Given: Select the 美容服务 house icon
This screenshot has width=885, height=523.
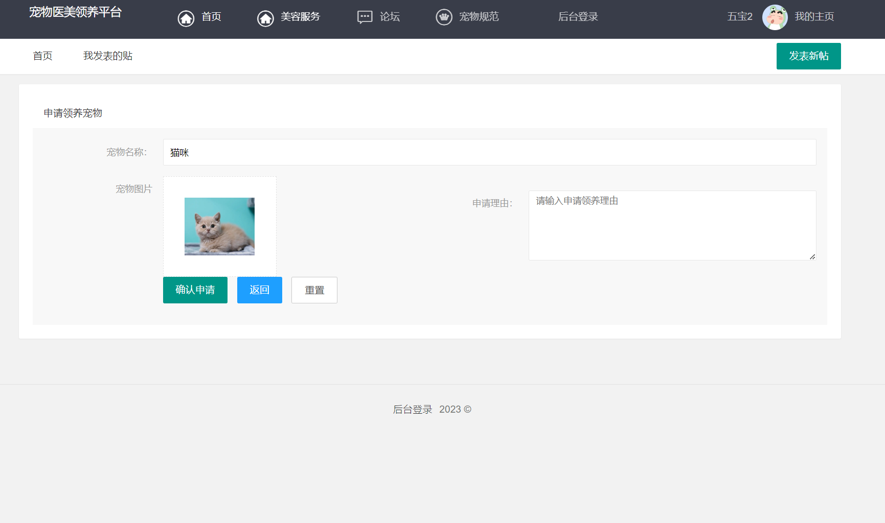Looking at the screenshot, I should point(265,17).
